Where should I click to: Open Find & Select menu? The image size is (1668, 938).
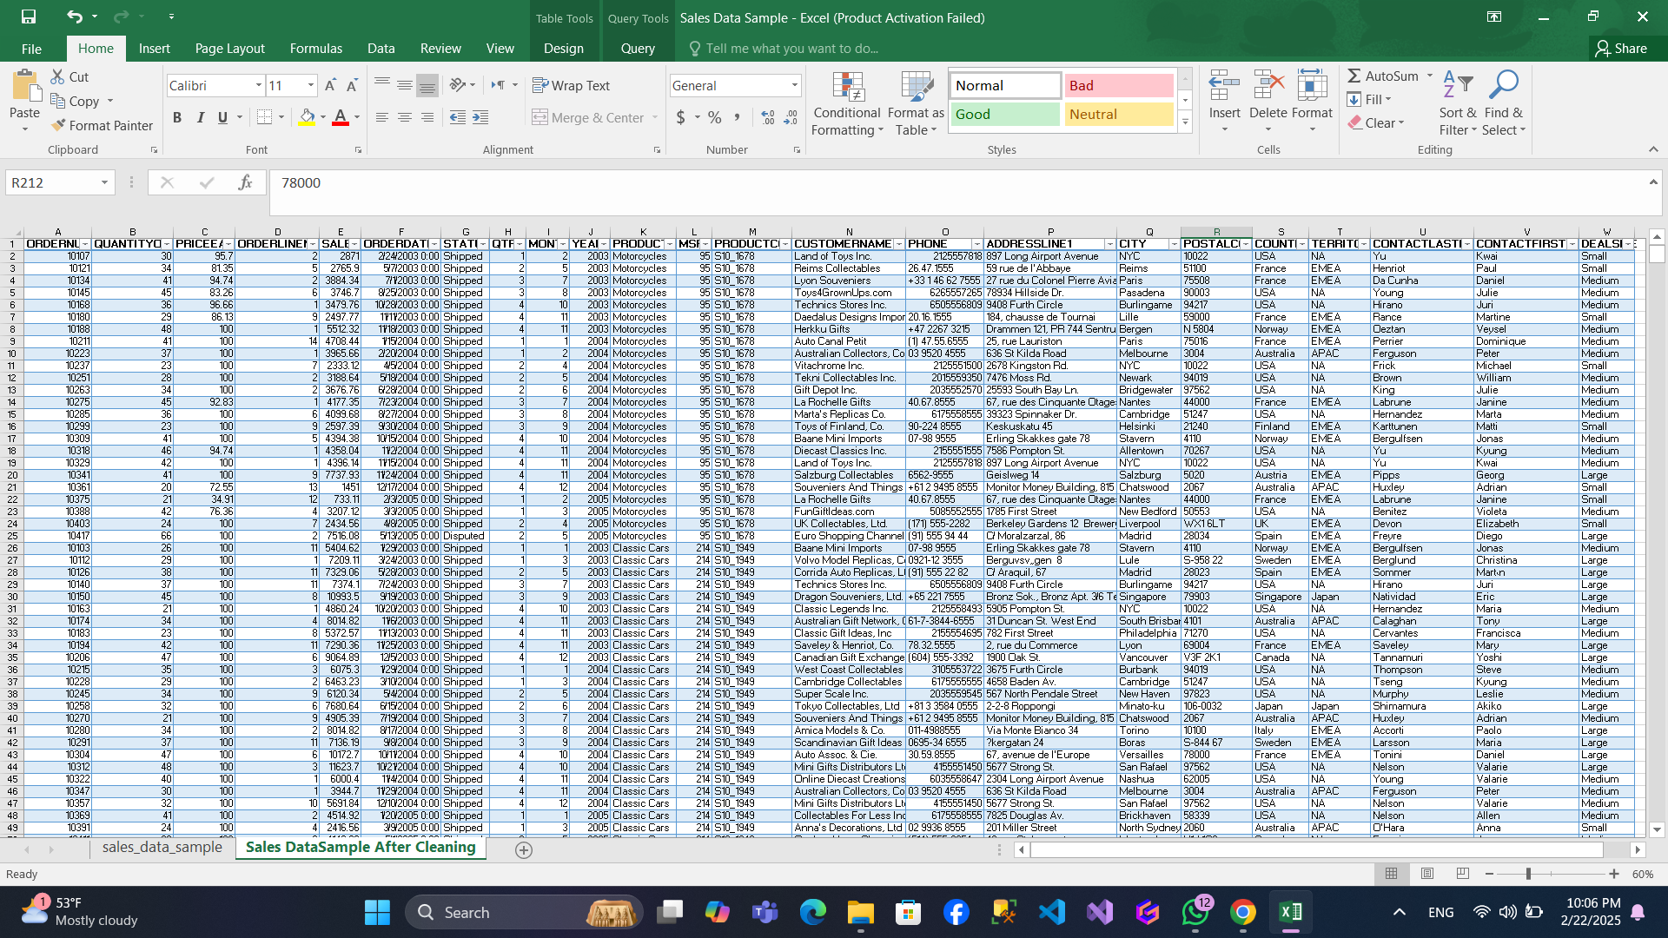(x=1504, y=103)
